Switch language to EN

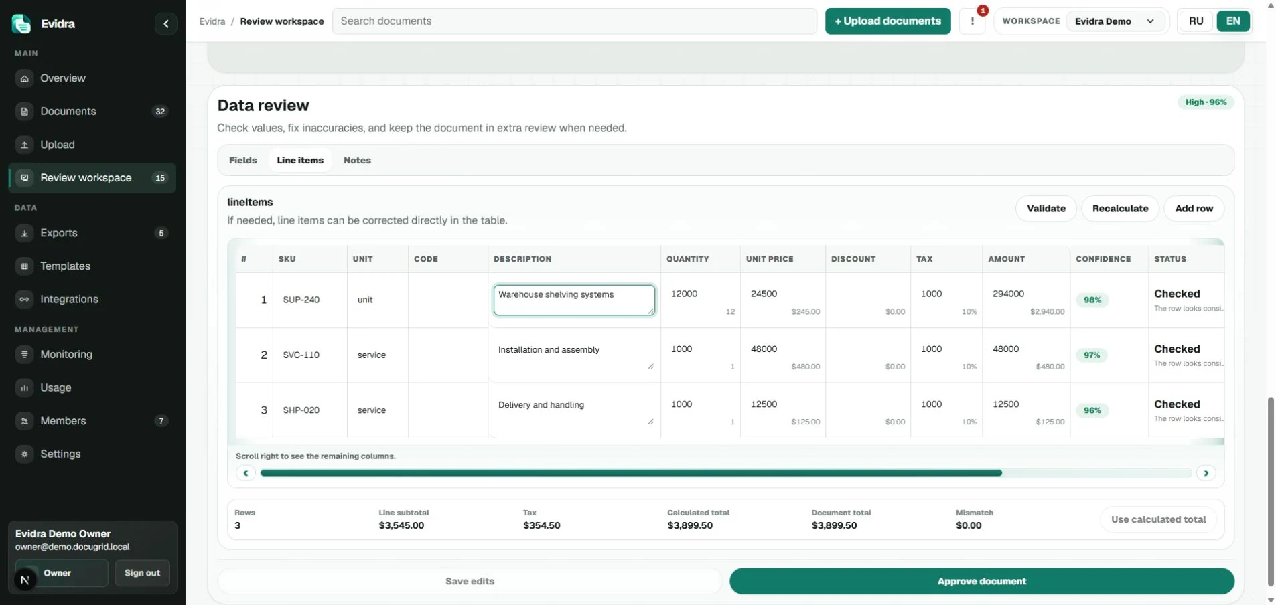point(1233,21)
